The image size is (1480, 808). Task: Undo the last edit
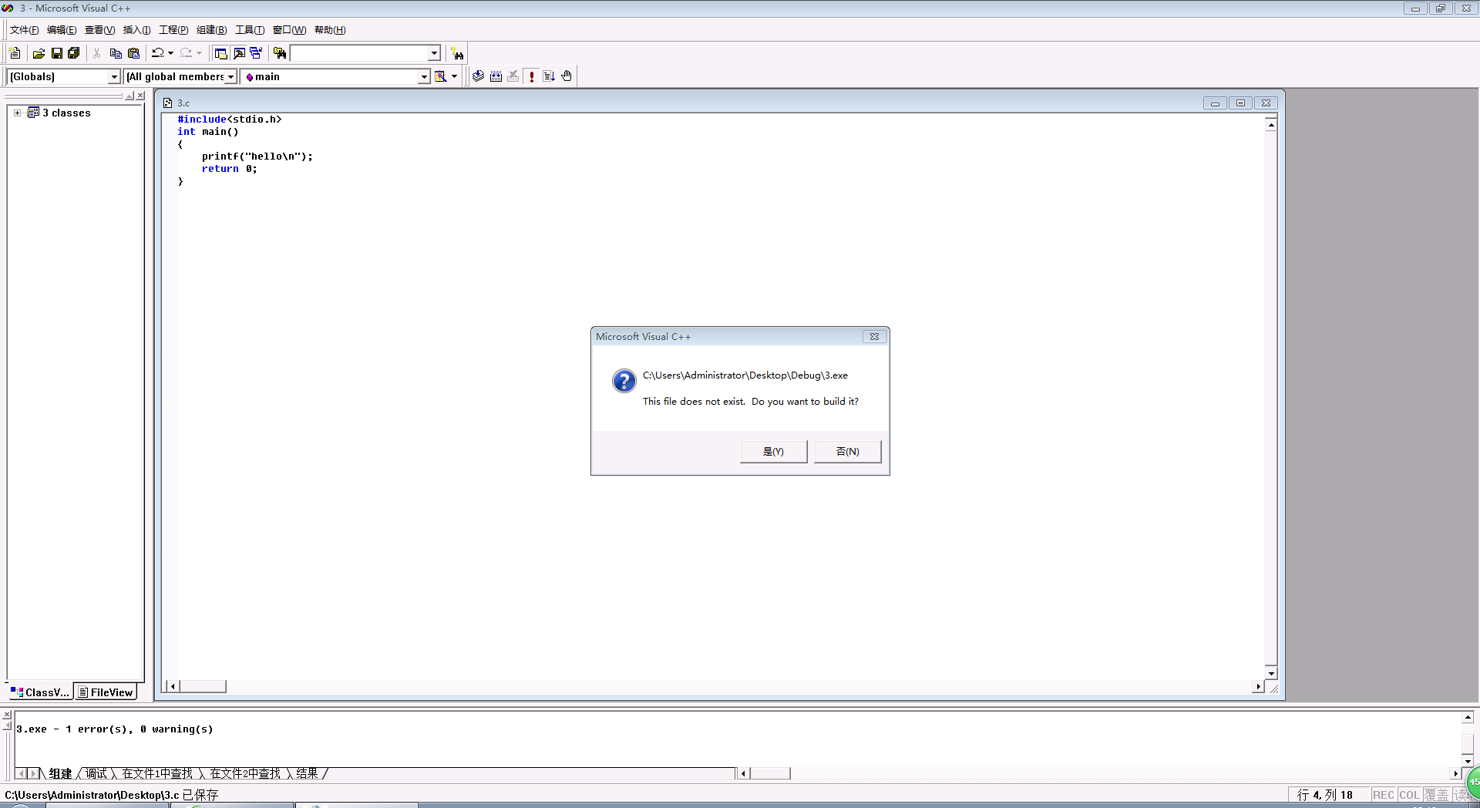(158, 53)
